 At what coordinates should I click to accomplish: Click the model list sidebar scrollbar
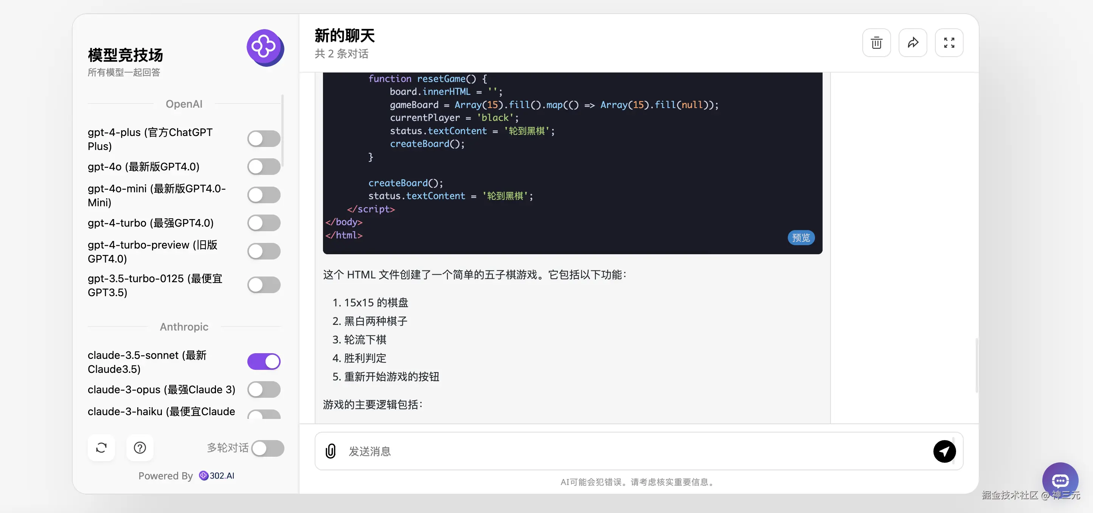click(282, 131)
